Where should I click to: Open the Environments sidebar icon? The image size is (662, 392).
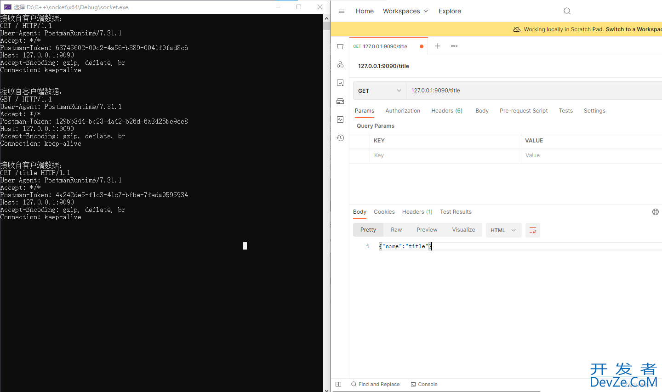tap(340, 83)
